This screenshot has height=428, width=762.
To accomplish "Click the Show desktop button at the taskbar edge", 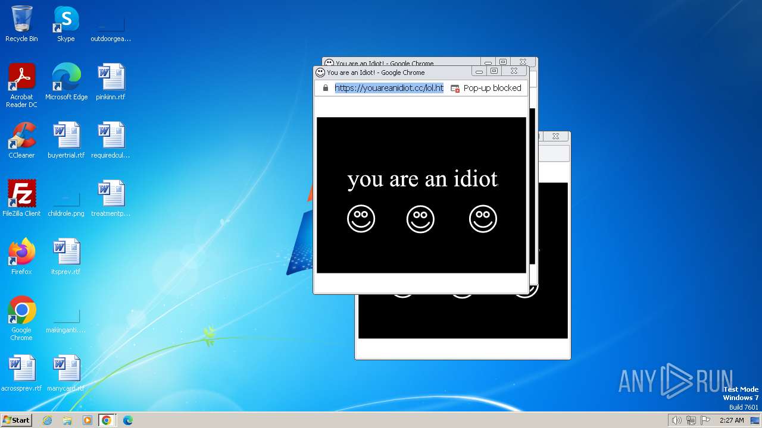I will coord(755,420).
